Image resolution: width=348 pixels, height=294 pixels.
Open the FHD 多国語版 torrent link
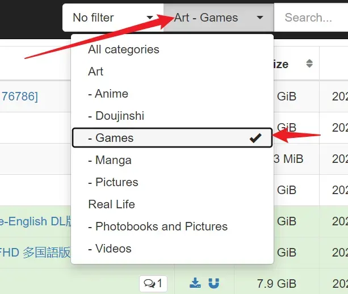[35, 253]
